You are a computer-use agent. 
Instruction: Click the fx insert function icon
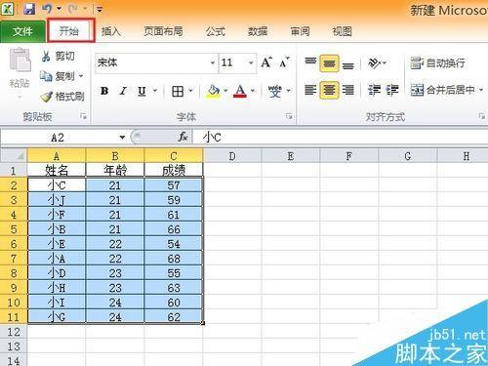coord(183,138)
